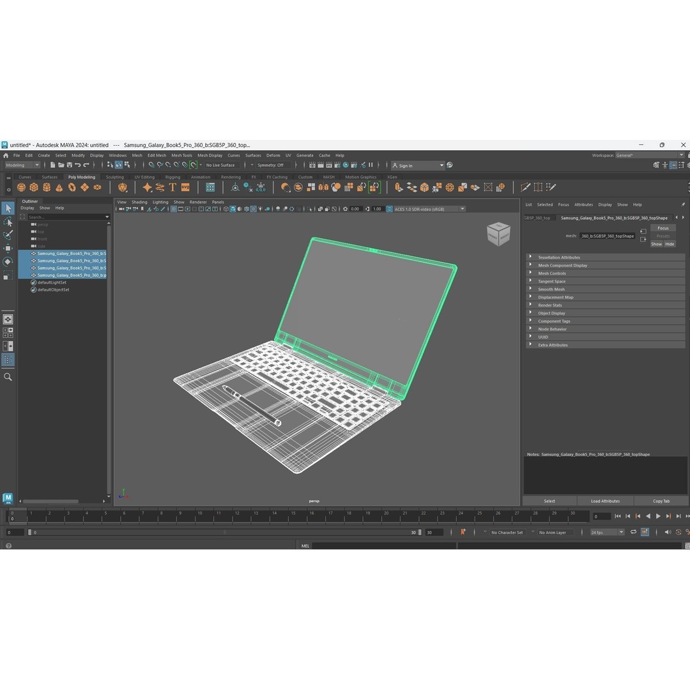The height and width of the screenshot is (690, 690).
Task: Open the viewport Shading menu
Action: click(x=139, y=202)
